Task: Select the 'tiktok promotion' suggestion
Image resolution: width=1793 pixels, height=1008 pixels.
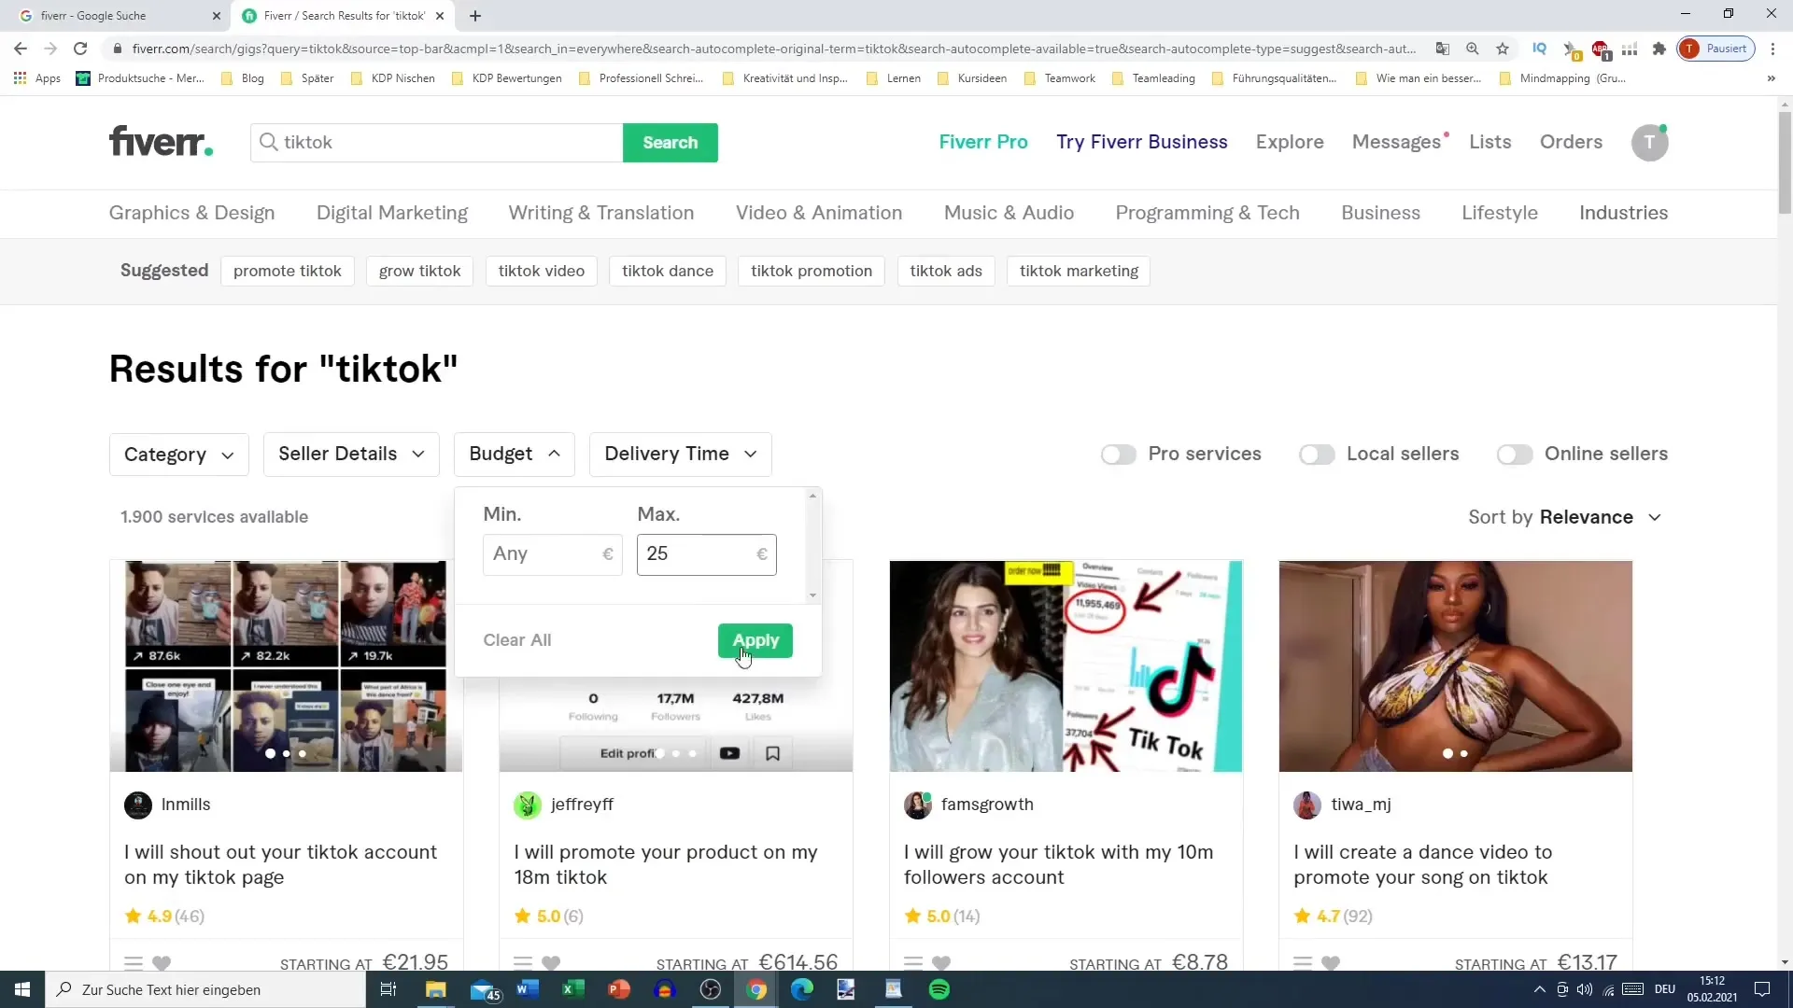Action: tap(812, 271)
